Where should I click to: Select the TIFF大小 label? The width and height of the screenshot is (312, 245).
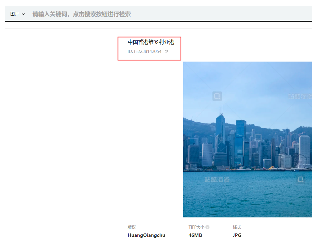pyautogui.click(x=196, y=227)
